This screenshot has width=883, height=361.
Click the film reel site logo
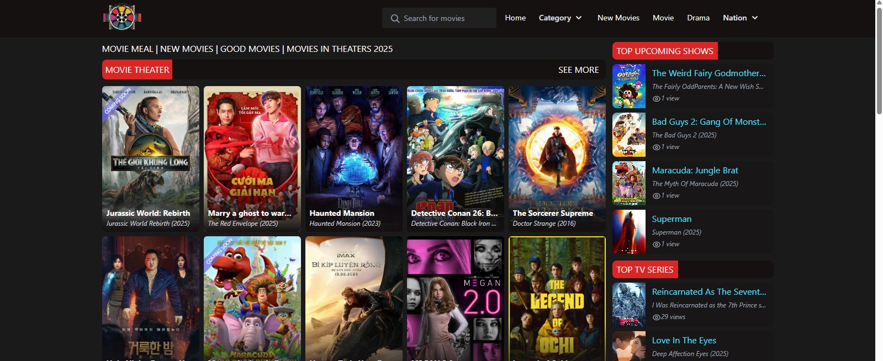(x=122, y=18)
